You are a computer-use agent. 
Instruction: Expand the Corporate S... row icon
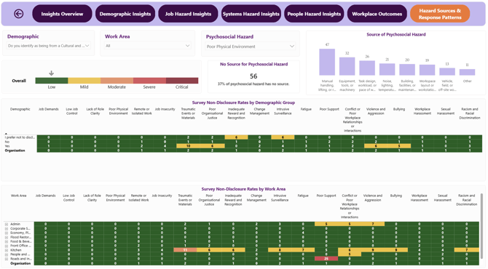coord(7,228)
